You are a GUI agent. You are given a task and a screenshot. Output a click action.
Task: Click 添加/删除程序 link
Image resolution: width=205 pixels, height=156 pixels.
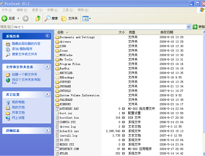tap(22, 49)
